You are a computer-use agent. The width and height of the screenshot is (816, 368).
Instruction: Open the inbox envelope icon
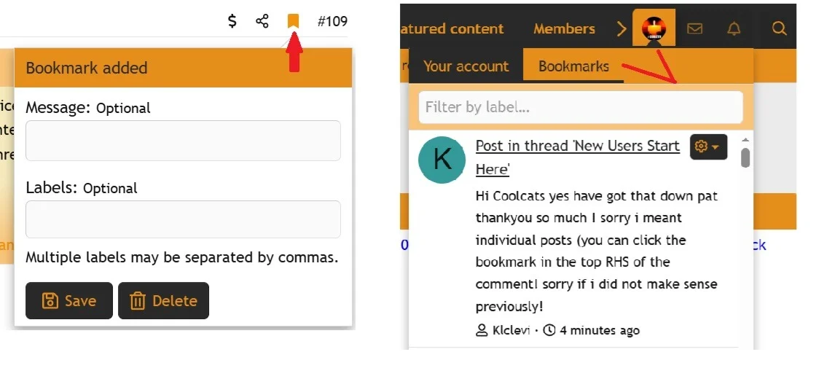[695, 29]
